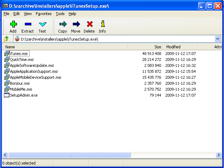Click the size value 48 913 408
Image resolution: width=224 pixels, height=168 pixels.
pos(152,54)
